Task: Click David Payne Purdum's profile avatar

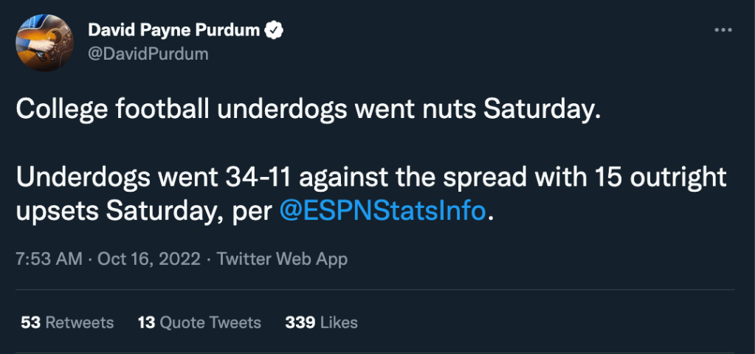Action: pos(44,43)
